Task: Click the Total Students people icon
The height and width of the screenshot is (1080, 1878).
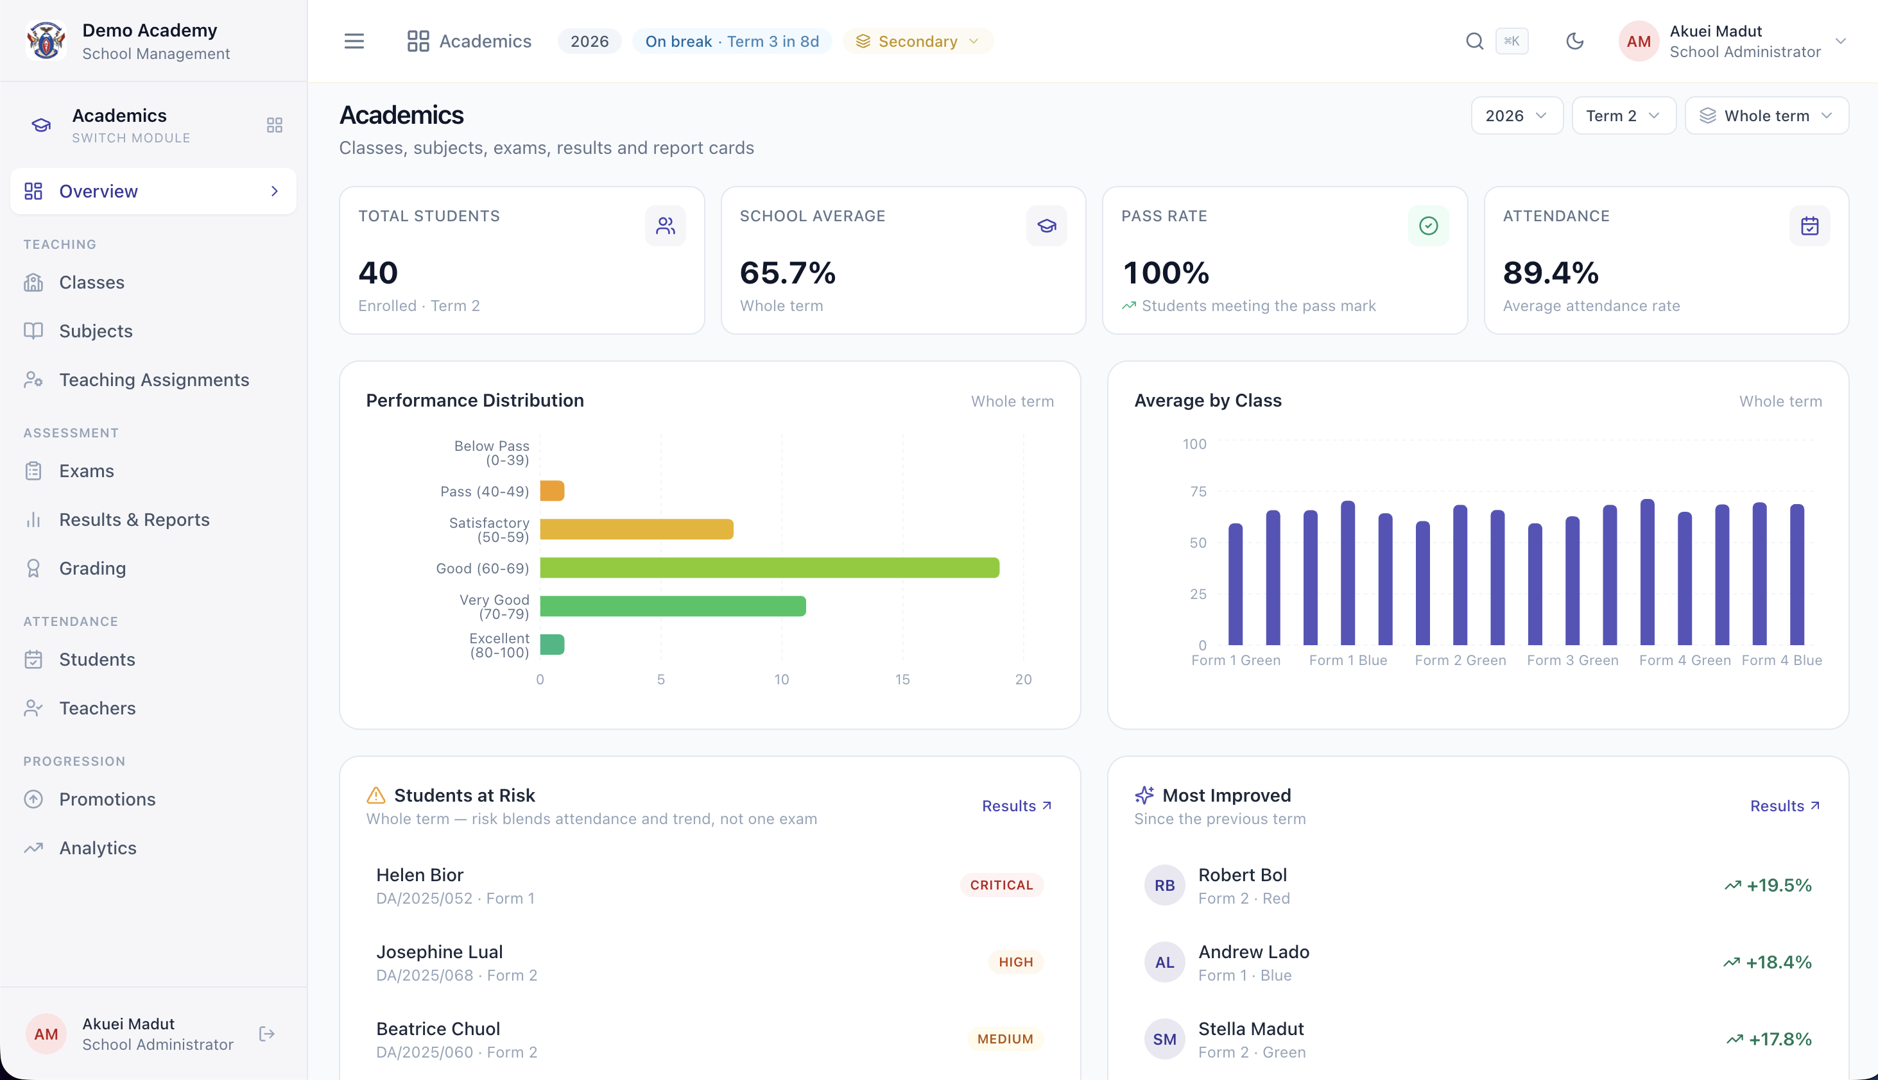Action: click(665, 226)
